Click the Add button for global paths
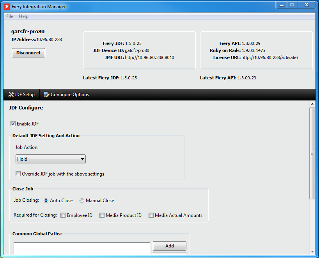 click(x=169, y=246)
